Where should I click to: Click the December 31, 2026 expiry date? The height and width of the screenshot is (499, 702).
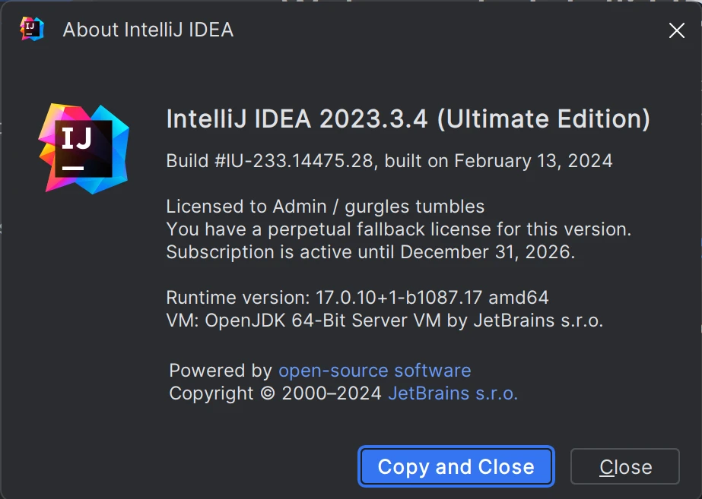click(487, 251)
